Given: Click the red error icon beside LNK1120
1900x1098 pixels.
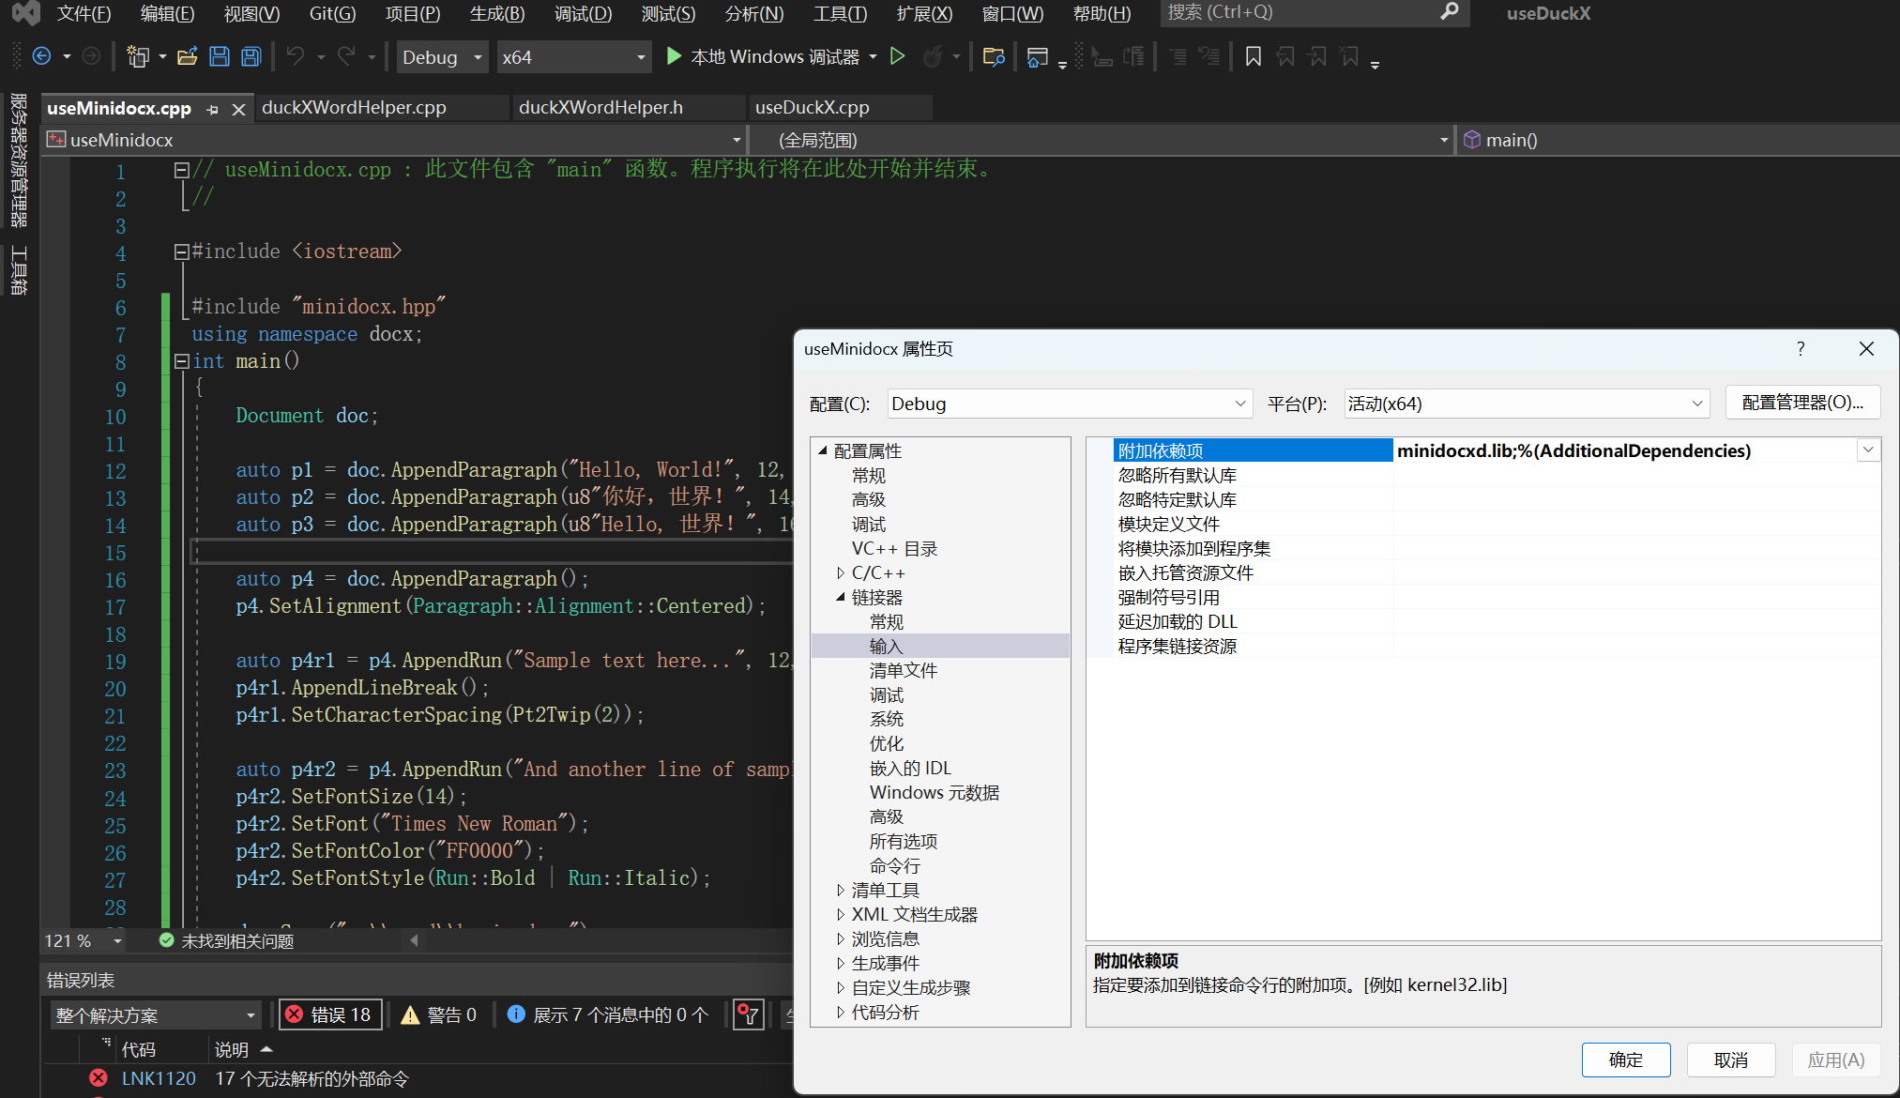Looking at the screenshot, I should coord(98,1078).
